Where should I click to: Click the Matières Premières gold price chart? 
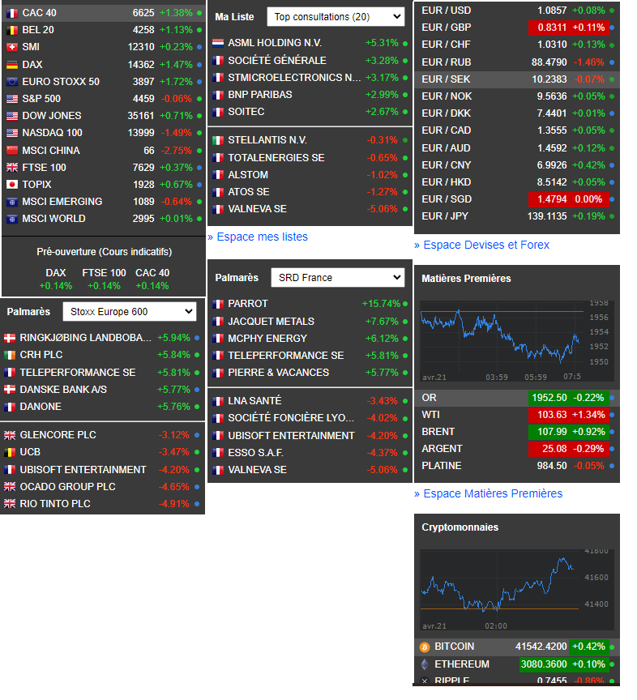pyautogui.click(x=517, y=340)
